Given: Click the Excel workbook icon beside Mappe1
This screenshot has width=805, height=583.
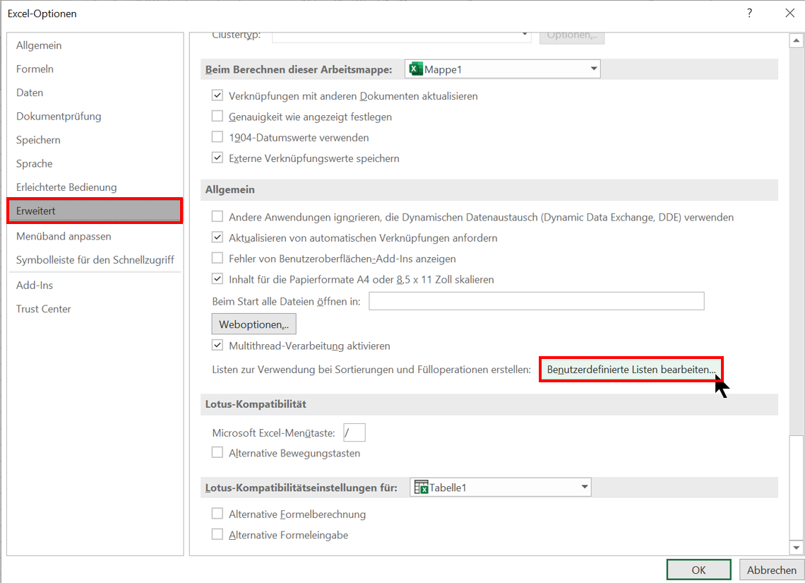Looking at the screenshot, I should point(415,69).
